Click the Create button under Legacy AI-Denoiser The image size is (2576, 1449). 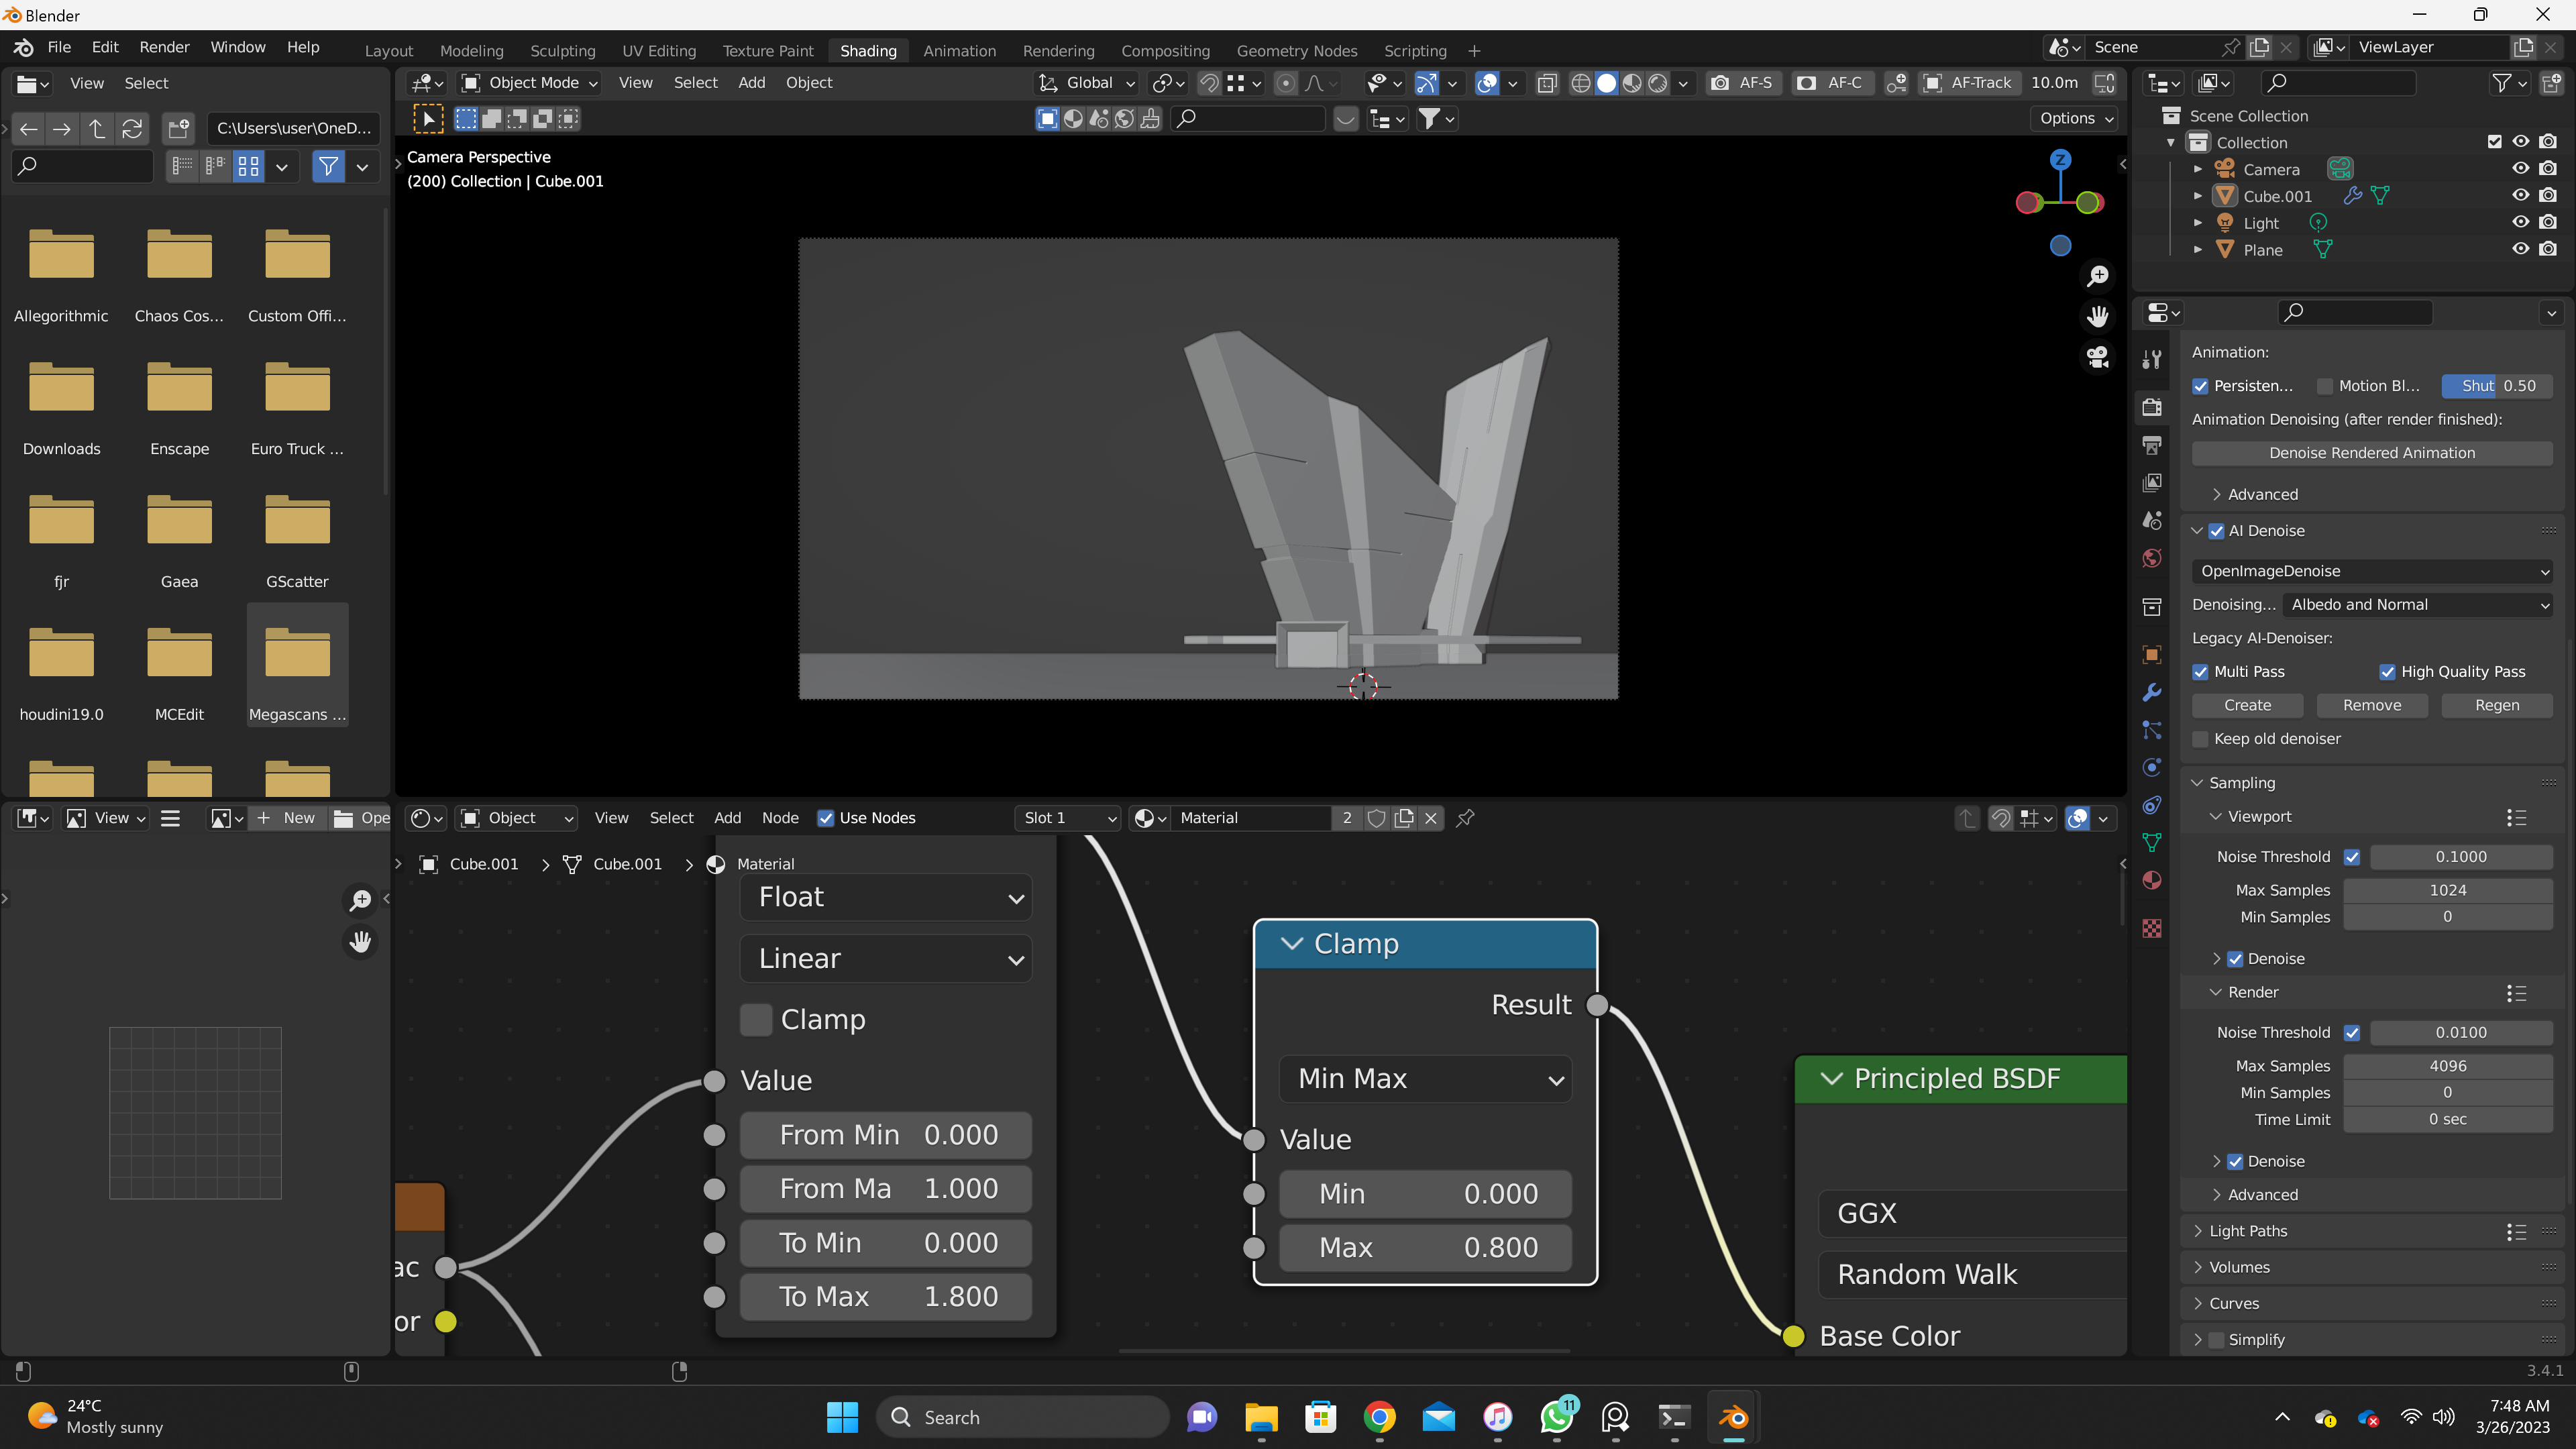[x=2247, y=705]
